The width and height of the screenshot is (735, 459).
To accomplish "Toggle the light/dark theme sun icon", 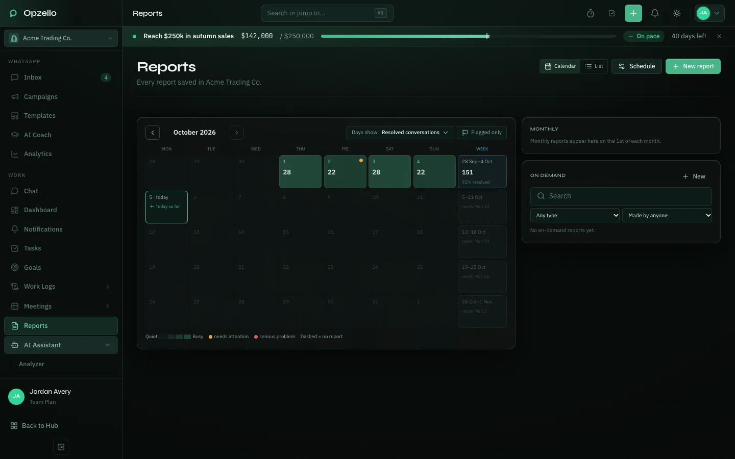I will (x=677, y=13).
